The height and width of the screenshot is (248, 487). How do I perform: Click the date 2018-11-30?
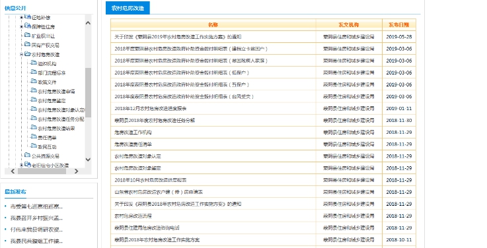[399, 120]
